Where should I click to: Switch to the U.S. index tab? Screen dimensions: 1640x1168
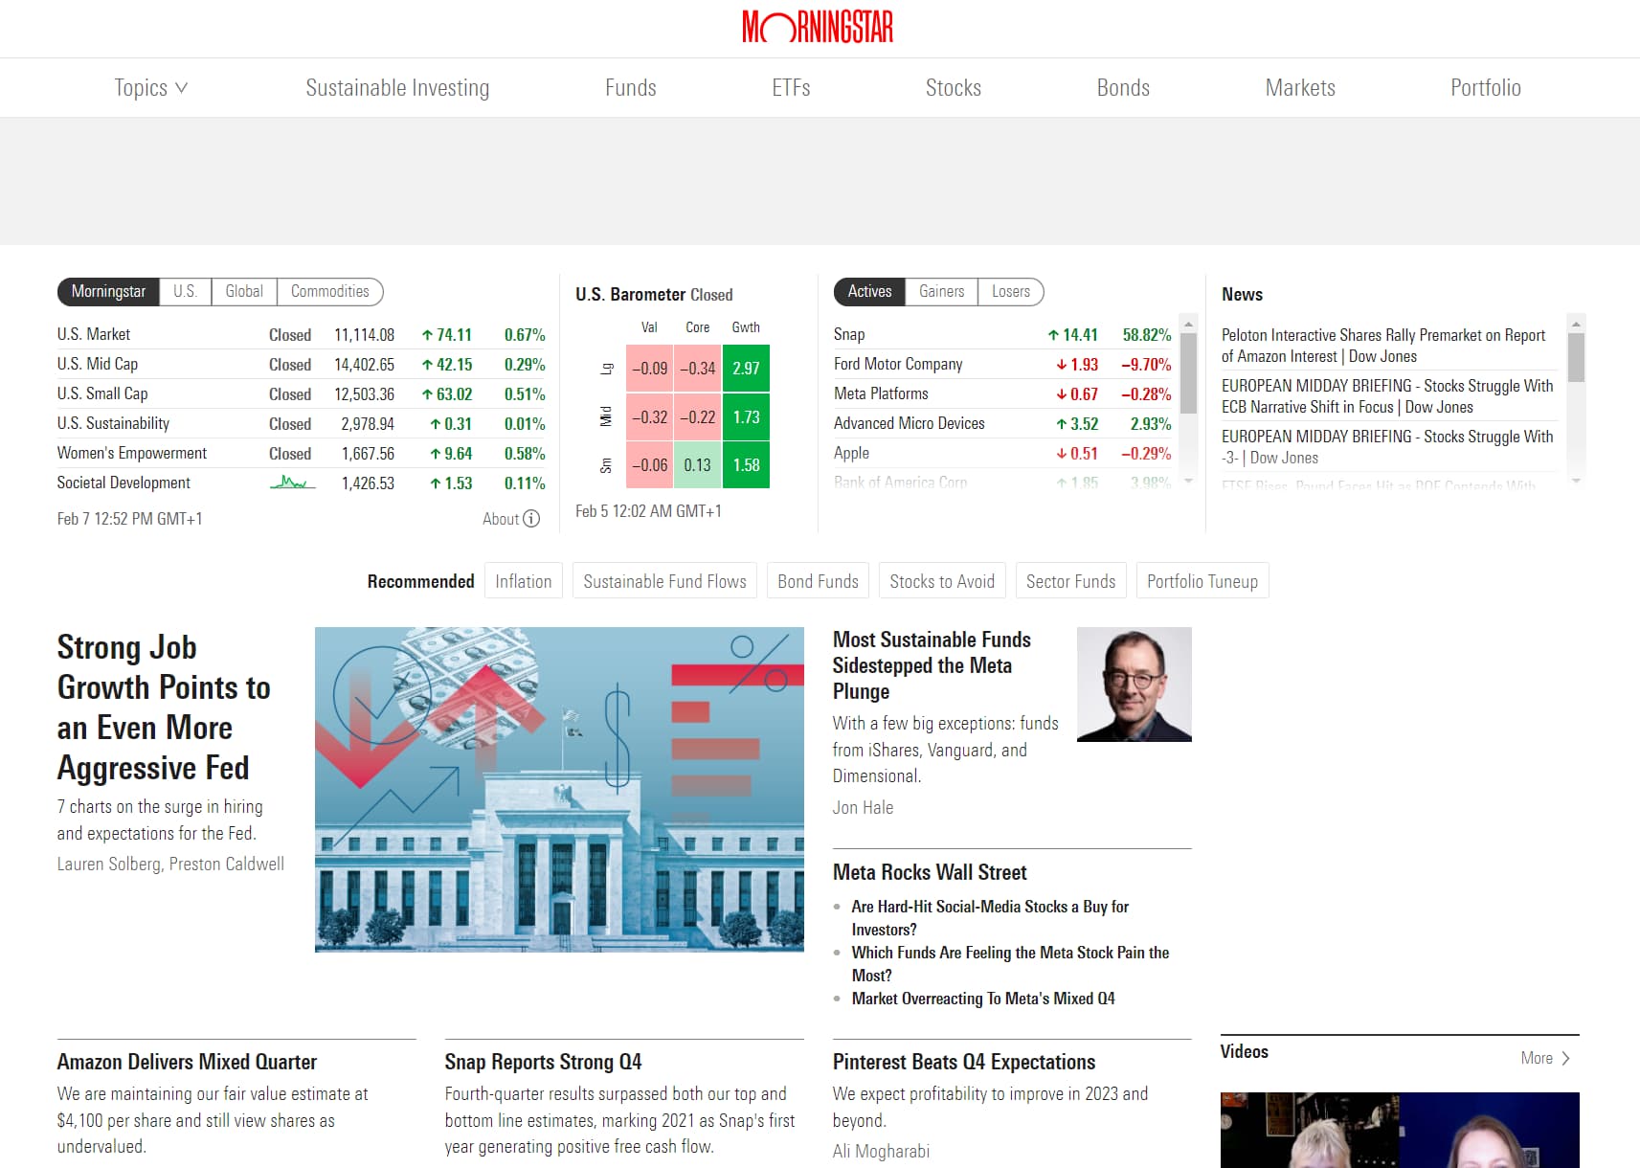click(185, 291)
